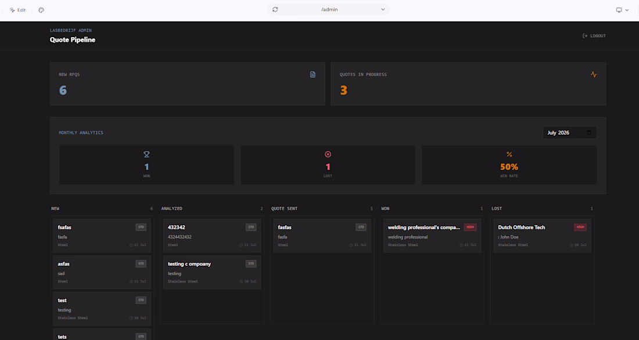Open the Quotes in Progress stat card

coord(468,84)
